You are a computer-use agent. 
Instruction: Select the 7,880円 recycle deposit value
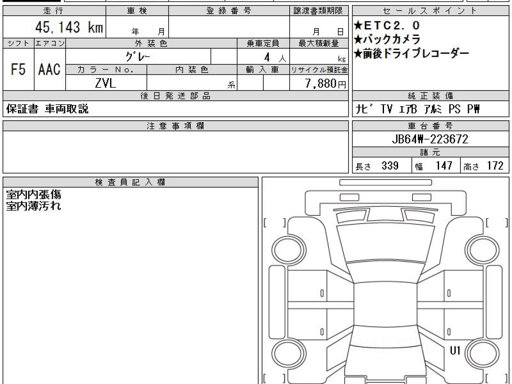[x=326, y=84]
